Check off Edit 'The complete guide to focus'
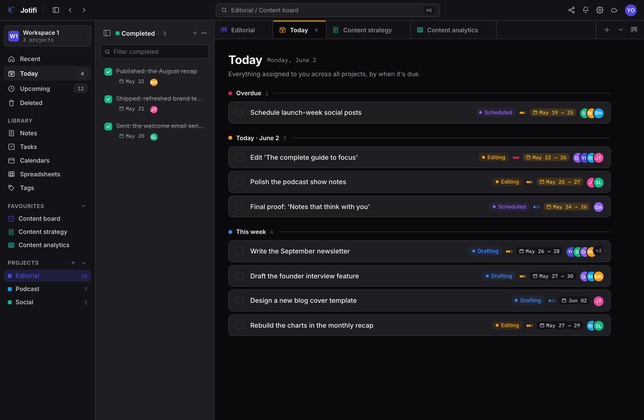This screenshot has width=644, height=420. tap(239, 157)
